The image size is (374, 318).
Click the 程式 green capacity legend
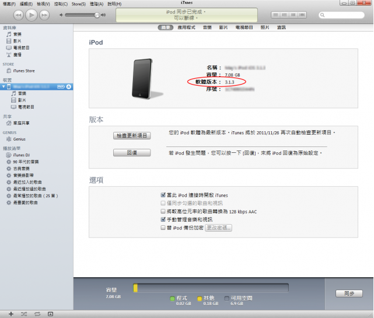tap(180, 300)
